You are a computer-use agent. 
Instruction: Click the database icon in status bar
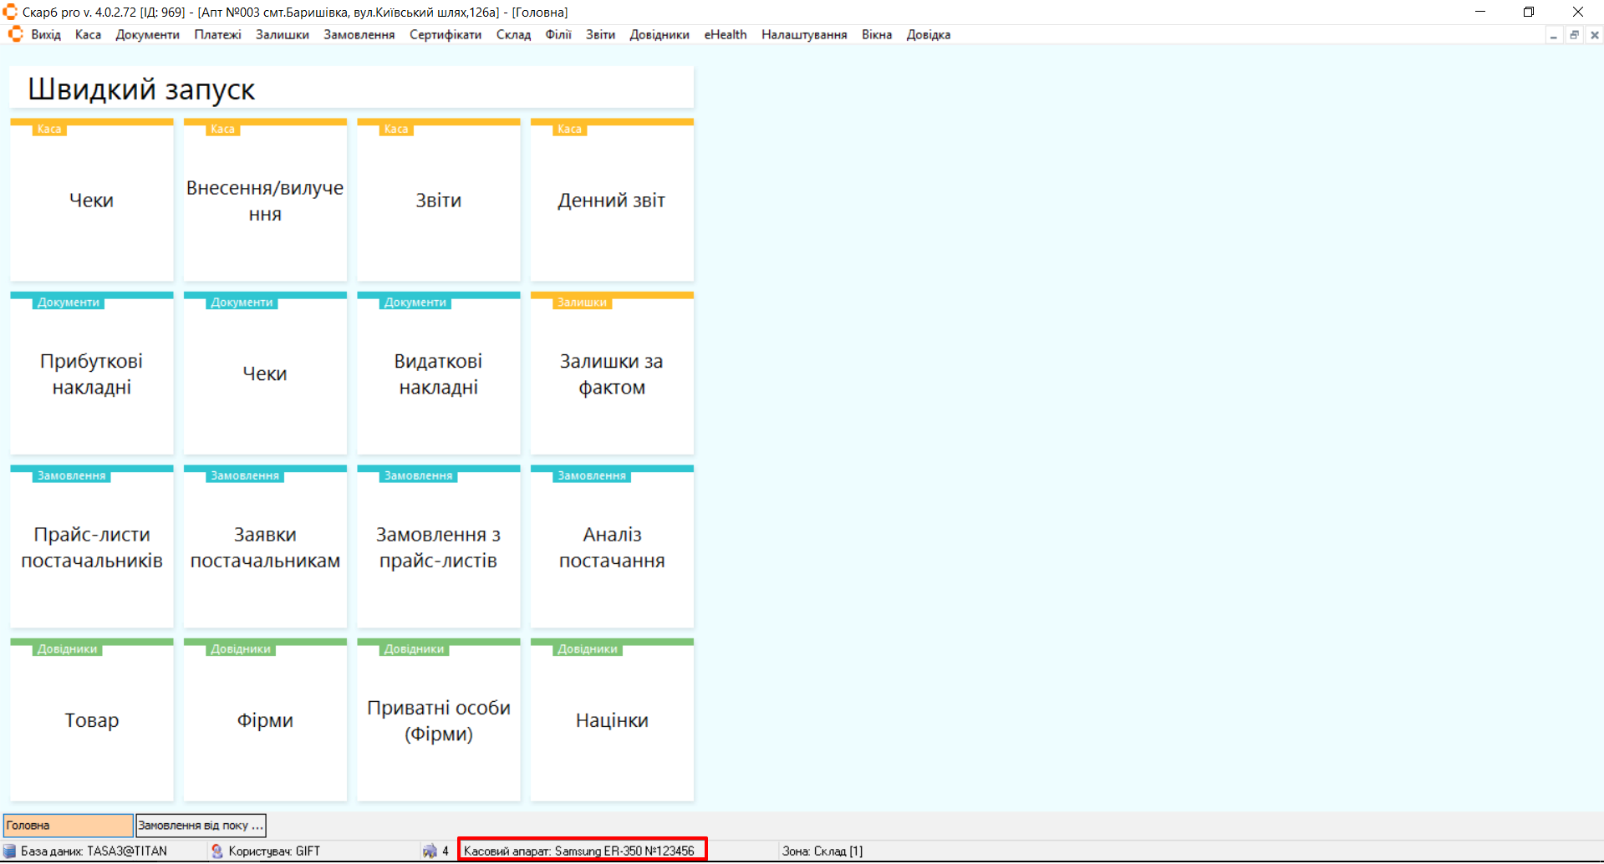point(10,851)
